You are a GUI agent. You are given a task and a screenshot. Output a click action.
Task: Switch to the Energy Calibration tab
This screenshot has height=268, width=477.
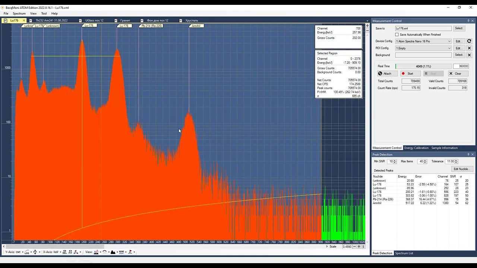tap(416, 148)
